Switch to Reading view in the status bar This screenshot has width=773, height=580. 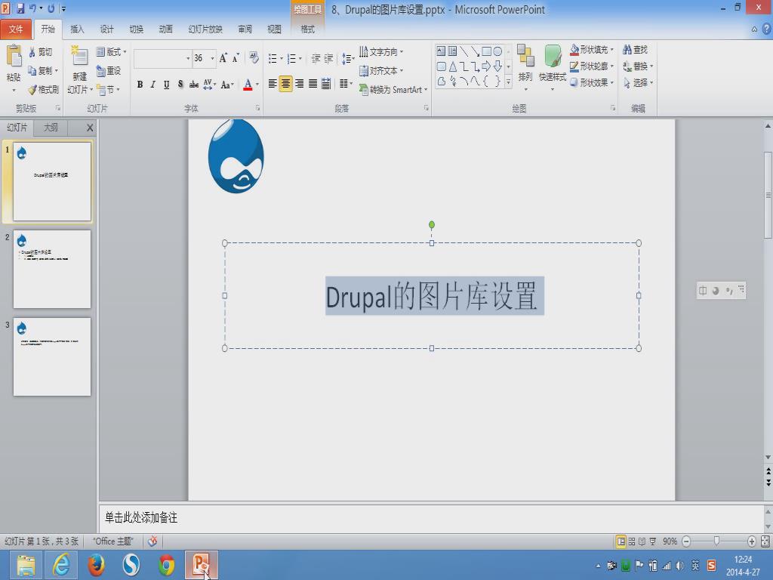642,541
